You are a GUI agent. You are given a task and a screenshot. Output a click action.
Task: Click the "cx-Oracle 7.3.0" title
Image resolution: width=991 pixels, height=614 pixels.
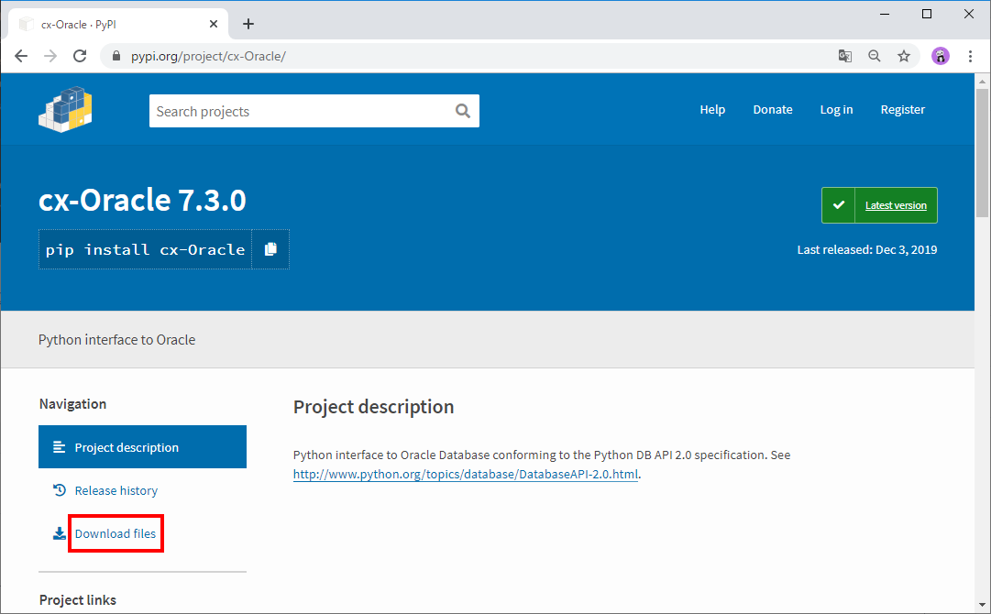[142, 201]
